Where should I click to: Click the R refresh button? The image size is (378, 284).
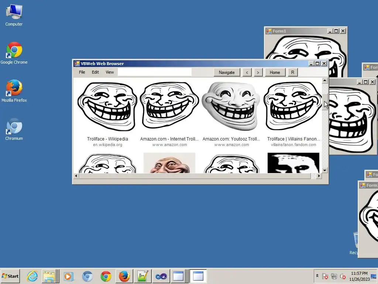[x=293, y=72]
